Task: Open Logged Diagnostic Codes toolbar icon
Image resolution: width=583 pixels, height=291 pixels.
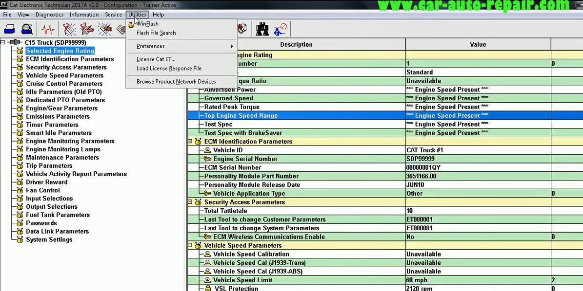Action: (87, 29)
